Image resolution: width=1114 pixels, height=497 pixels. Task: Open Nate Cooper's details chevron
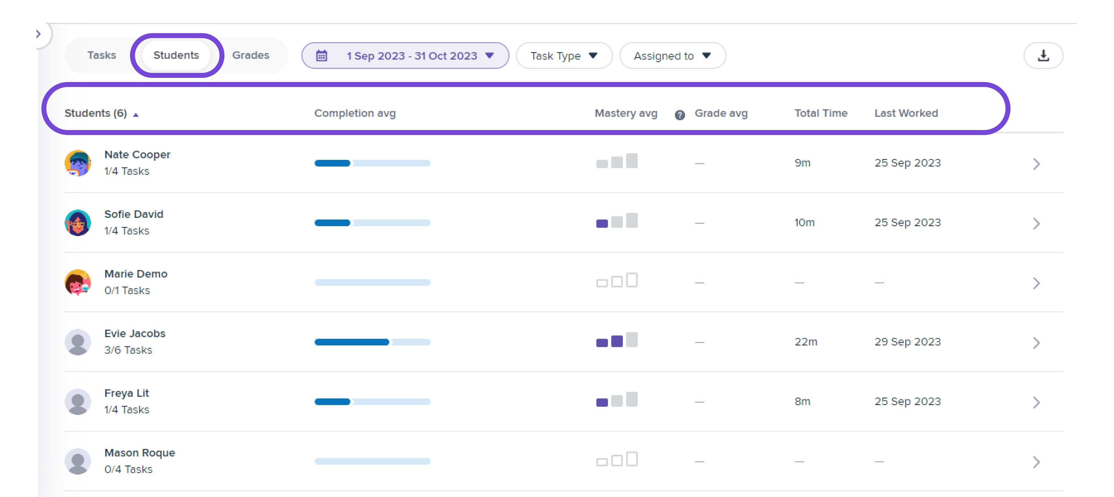click(1036, 164)
